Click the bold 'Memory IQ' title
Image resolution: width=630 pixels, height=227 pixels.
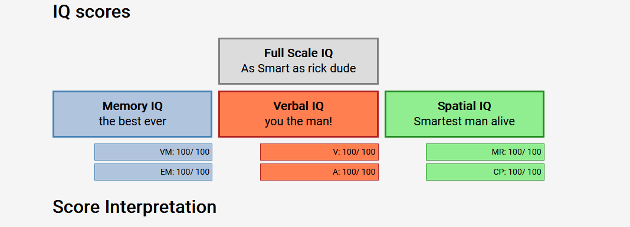[x=133, y=106]
